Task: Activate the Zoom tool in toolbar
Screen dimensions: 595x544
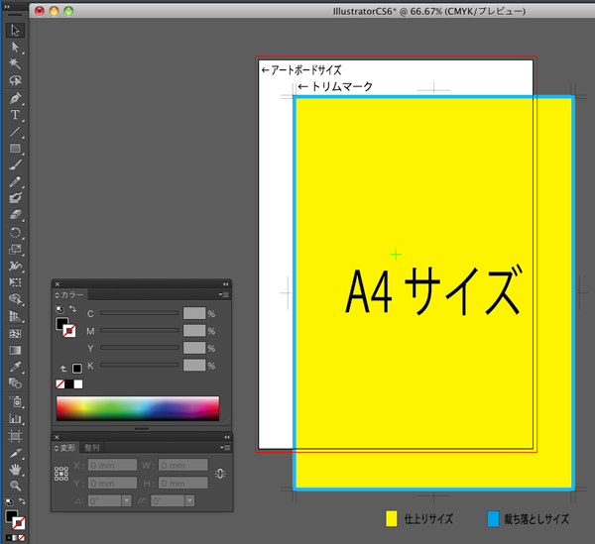Action: coord(16,486)
